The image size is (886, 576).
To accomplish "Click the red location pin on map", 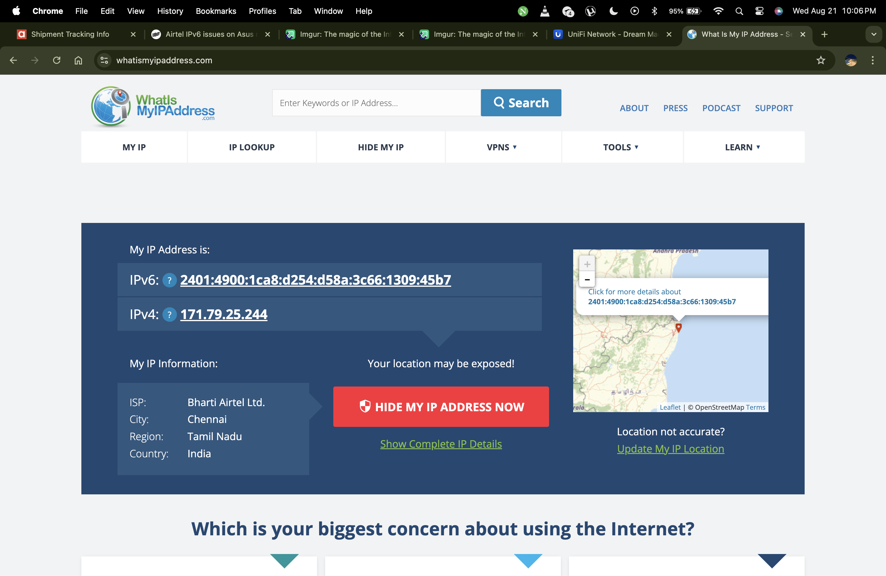I will 678,327.
